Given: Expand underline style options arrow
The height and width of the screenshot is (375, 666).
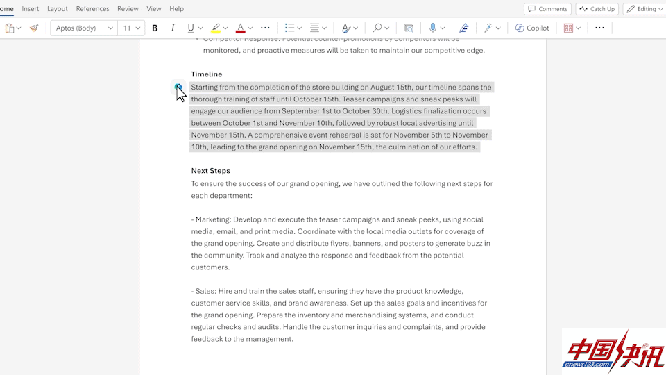Looking at the screenshot, I should [200, 28].
